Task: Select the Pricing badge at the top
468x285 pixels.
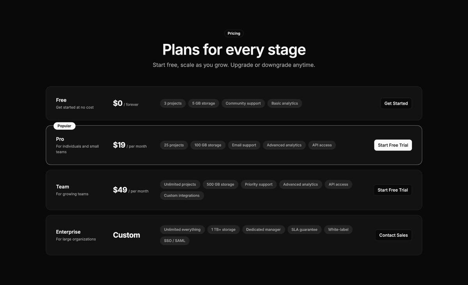Action: pos(234,33)
